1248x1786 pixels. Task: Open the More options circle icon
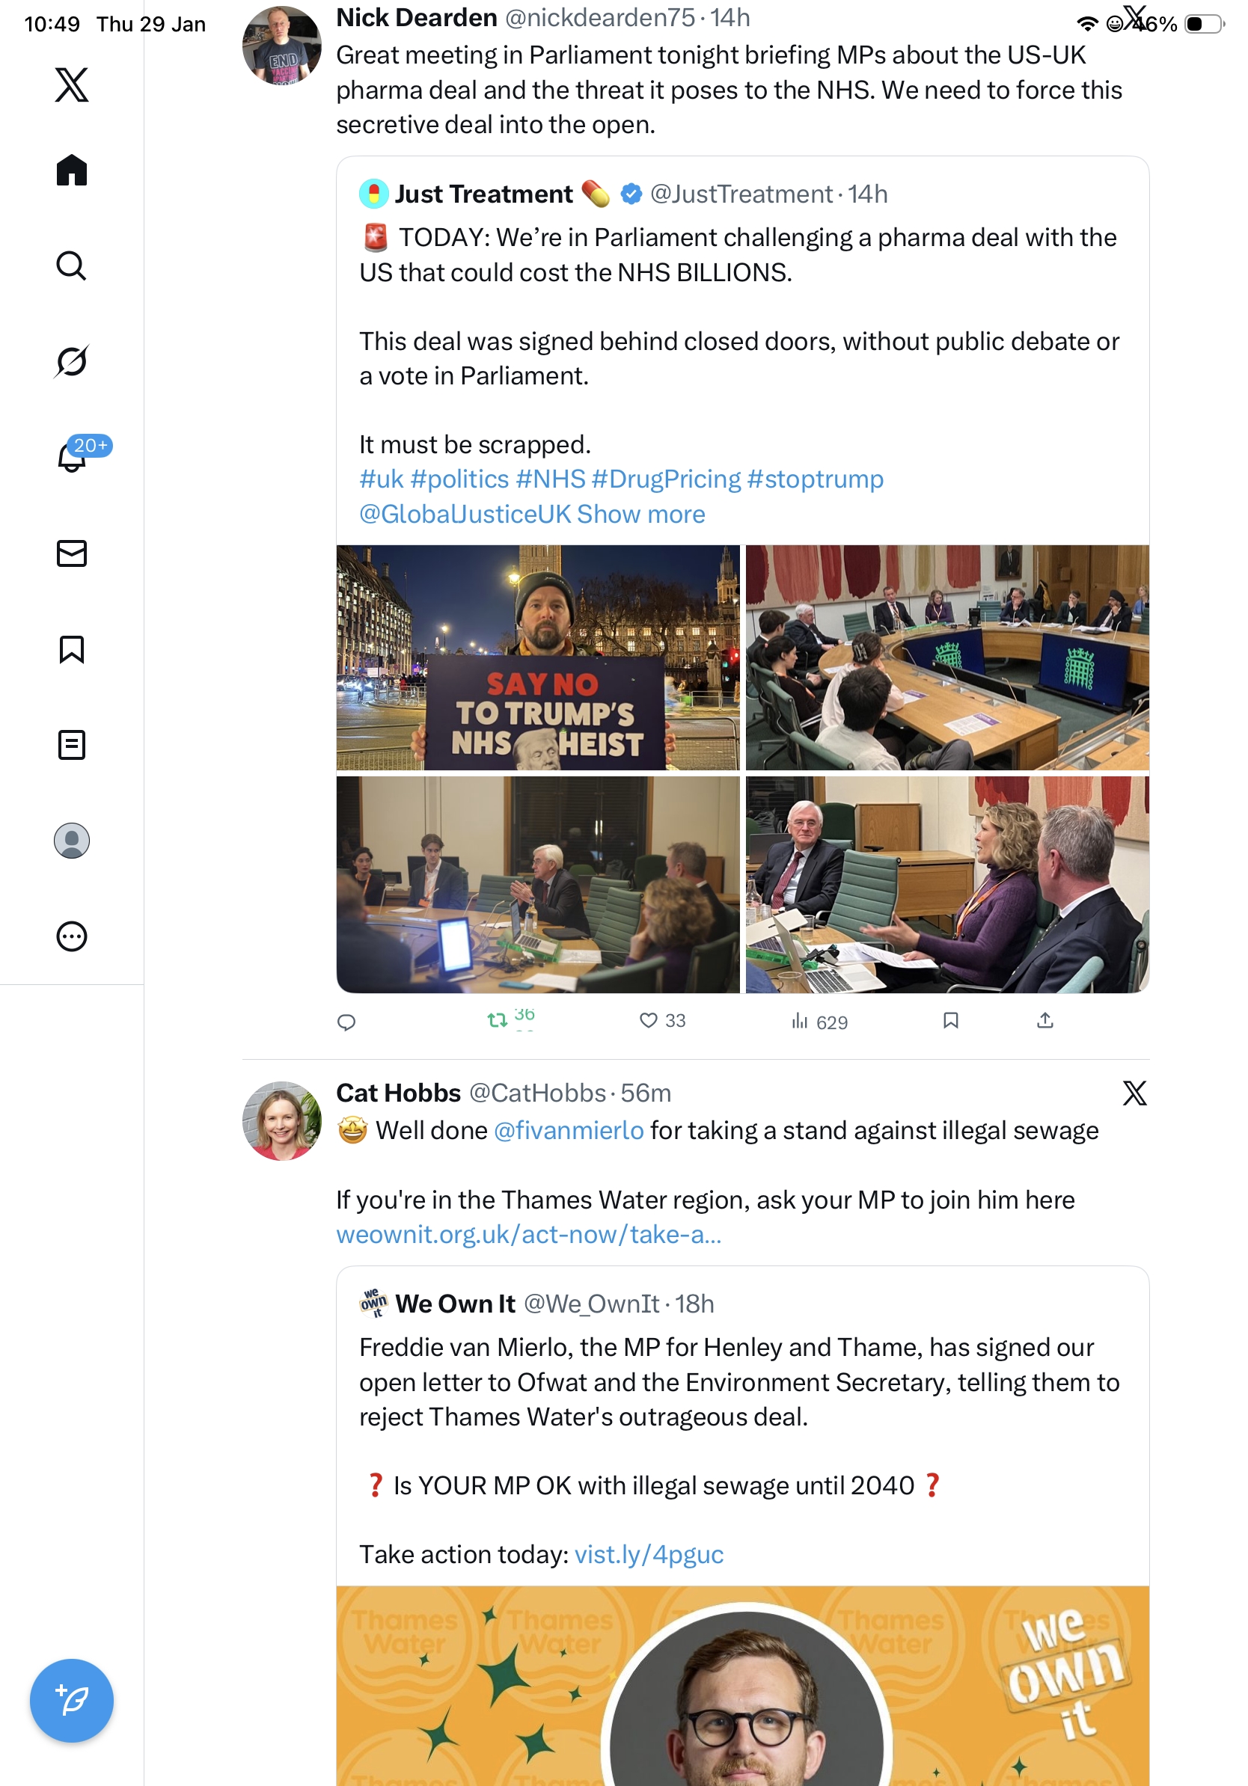point(72,936)
